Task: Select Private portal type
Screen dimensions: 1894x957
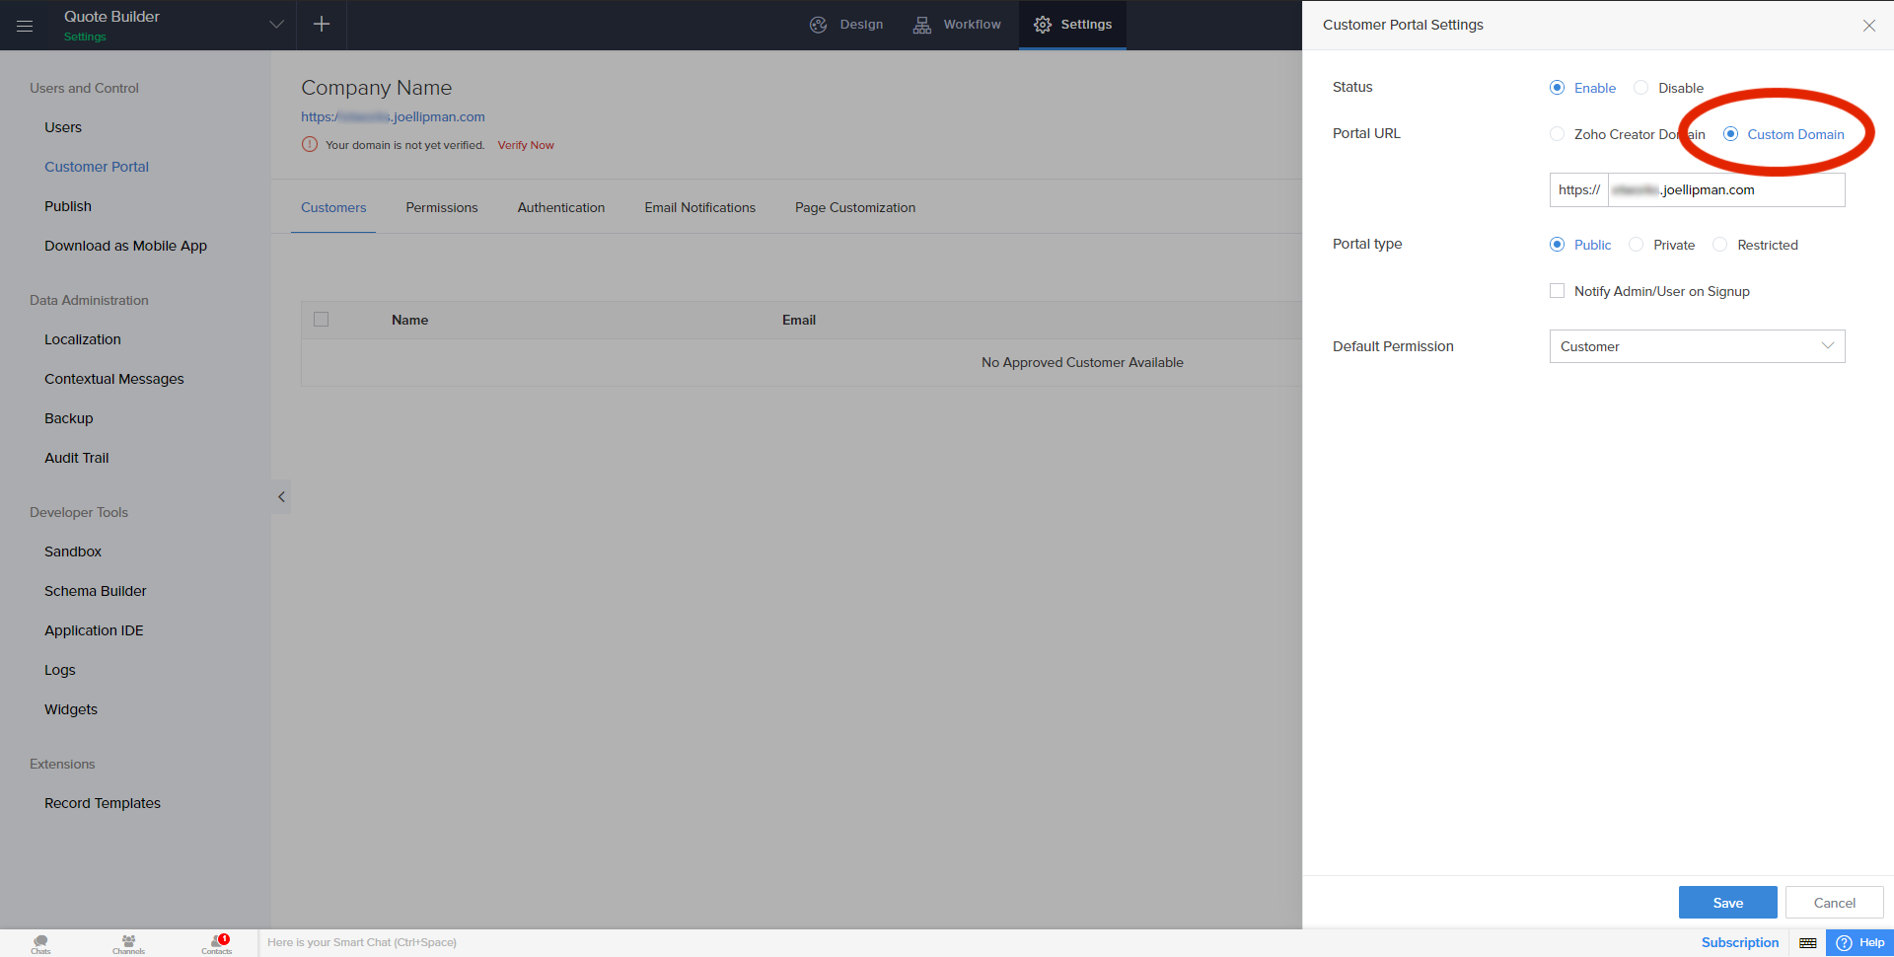Action: click(1637, 245)
